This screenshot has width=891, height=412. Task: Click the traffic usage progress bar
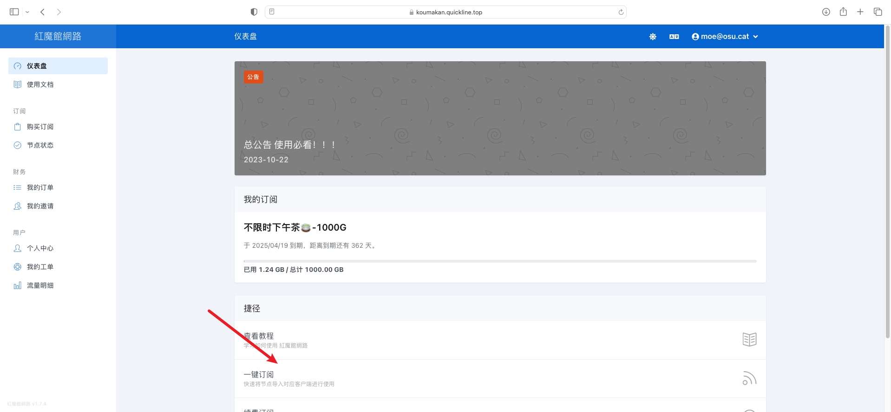(500, 261)
